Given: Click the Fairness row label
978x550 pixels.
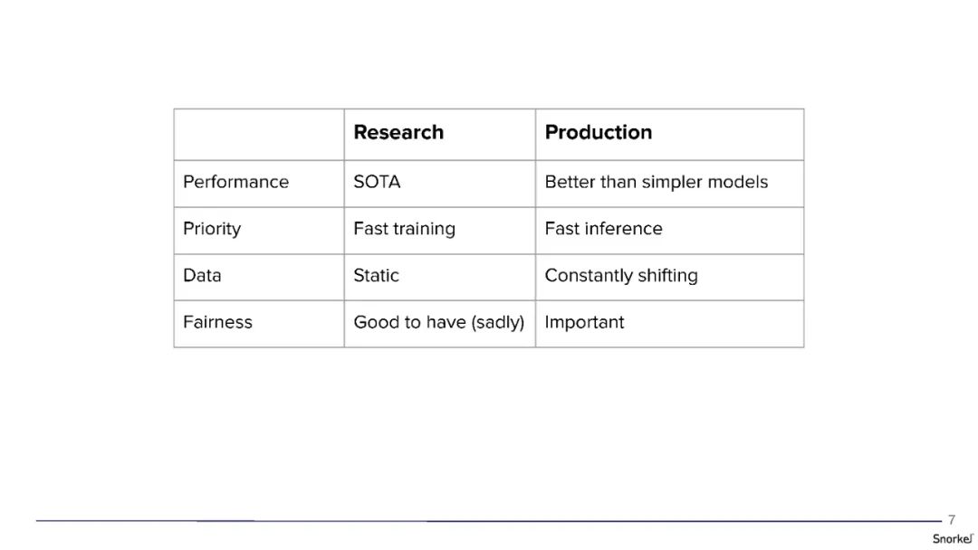Looking at the screenshot, I should (217, 322).
